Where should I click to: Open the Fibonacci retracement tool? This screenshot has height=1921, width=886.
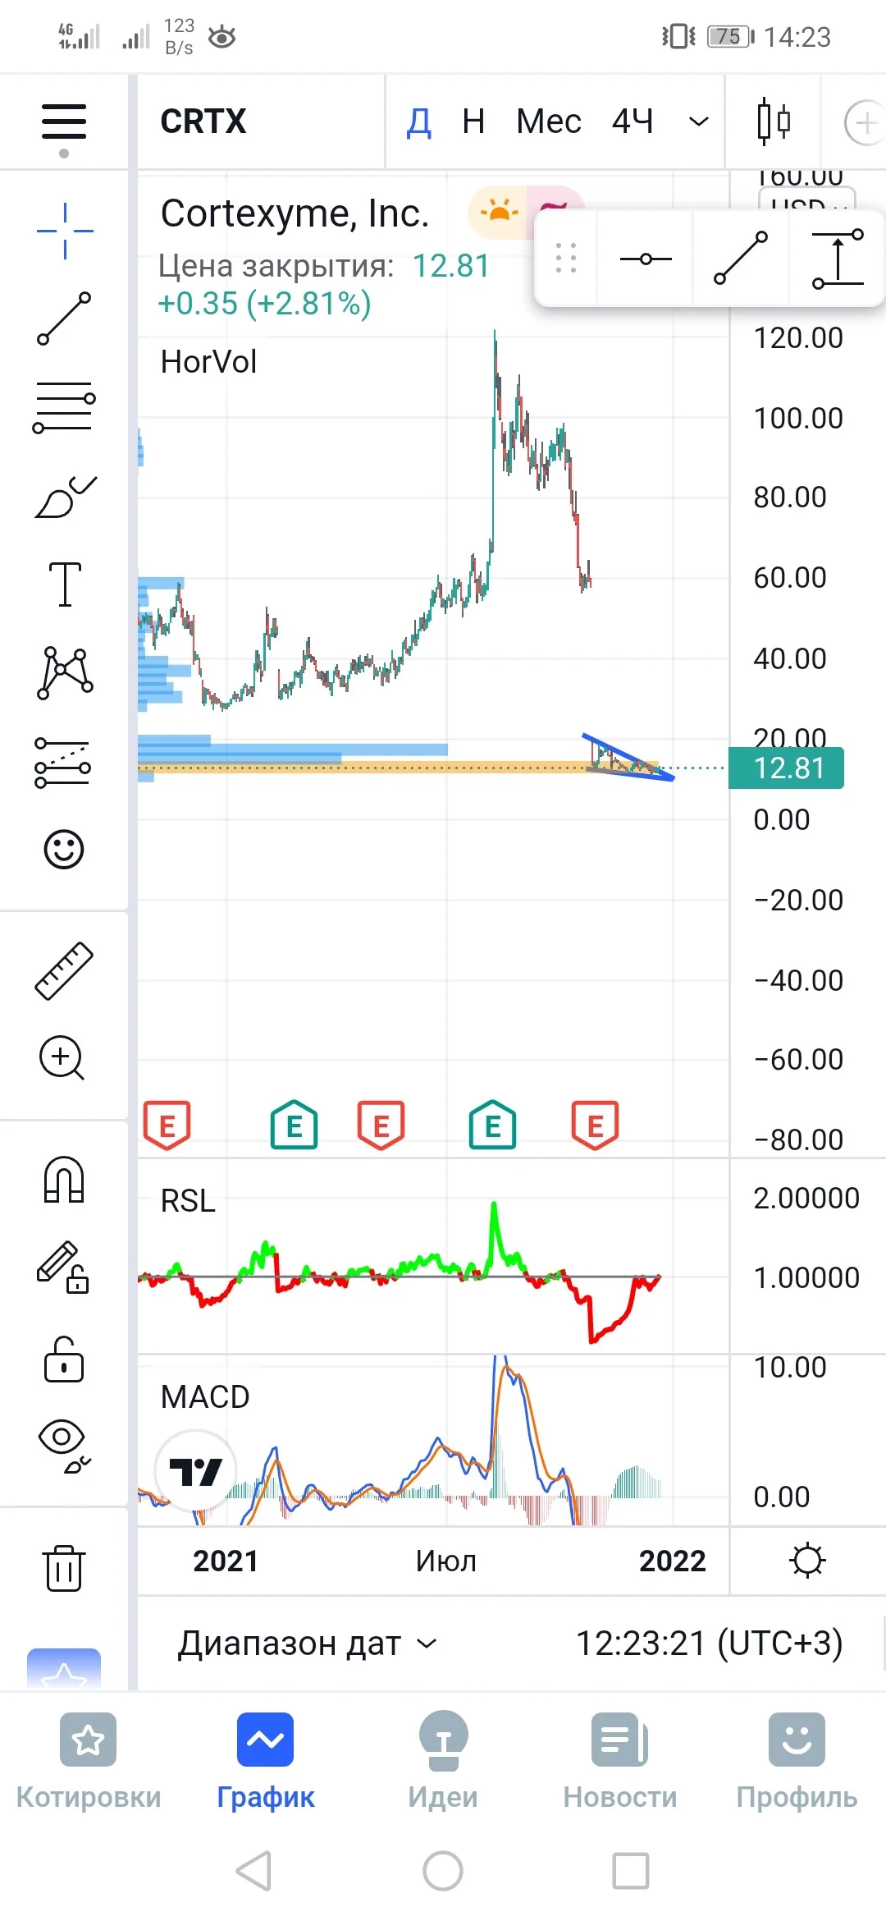[64, 407]
